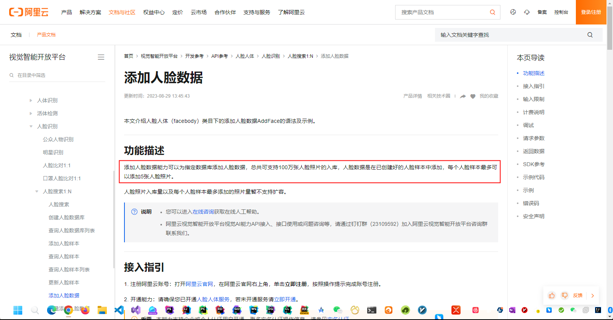Open File Explorer from taskbar

[x=102, y=310]
